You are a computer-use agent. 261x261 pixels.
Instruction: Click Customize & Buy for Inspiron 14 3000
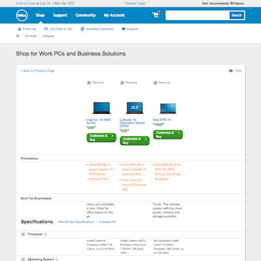tap(101, 138)
